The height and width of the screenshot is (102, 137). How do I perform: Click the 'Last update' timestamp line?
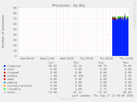coord(103,96)
